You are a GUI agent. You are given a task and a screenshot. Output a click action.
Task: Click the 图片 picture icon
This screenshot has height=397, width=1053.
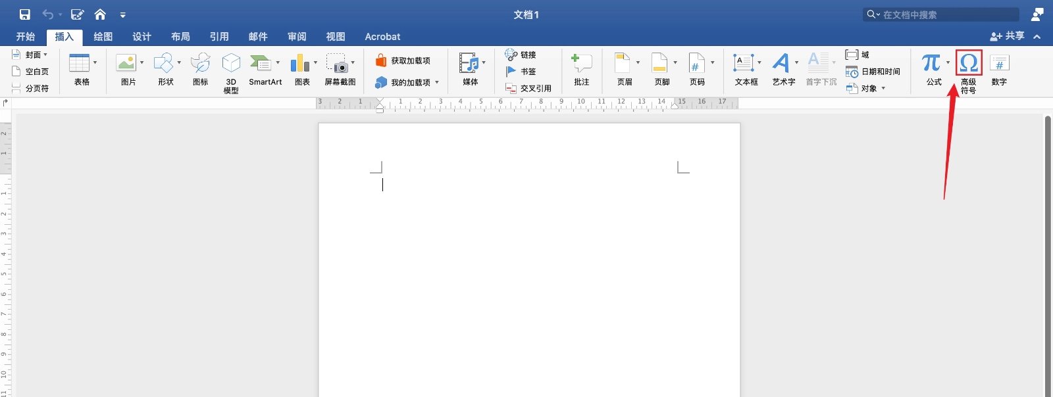[126, 63]
